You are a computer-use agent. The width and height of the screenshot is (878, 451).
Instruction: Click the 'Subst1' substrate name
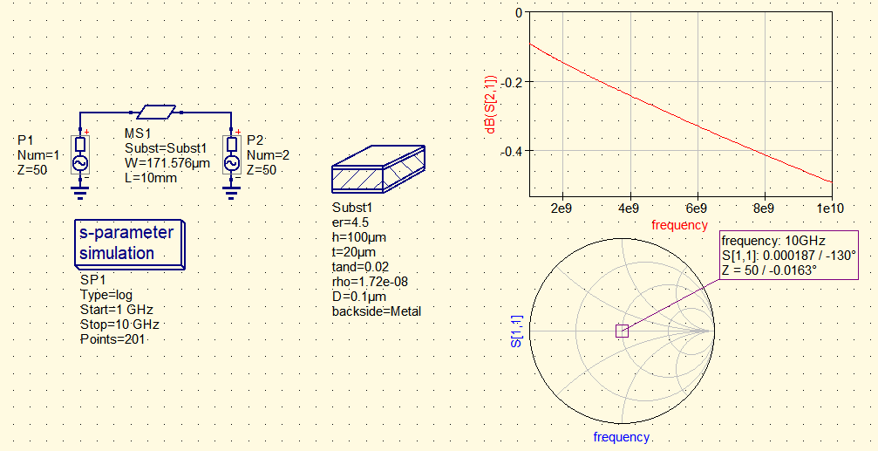pos(351,208)
